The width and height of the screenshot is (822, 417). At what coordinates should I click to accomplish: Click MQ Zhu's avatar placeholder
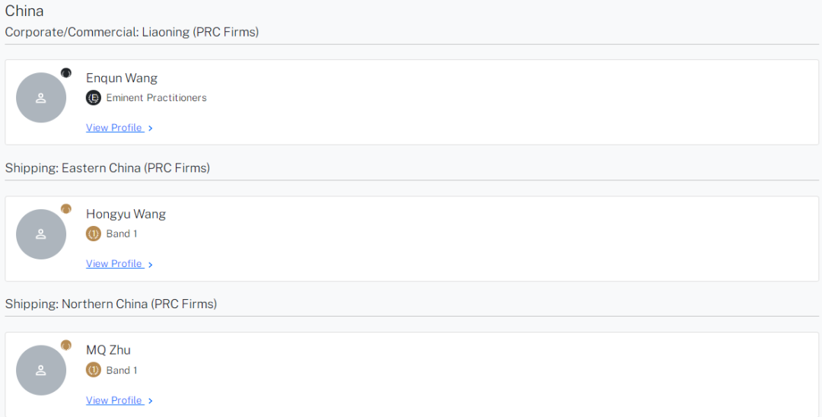coord(41,371)
